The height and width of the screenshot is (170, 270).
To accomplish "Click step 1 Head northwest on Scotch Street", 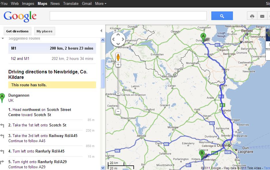I will click(40, 112).
